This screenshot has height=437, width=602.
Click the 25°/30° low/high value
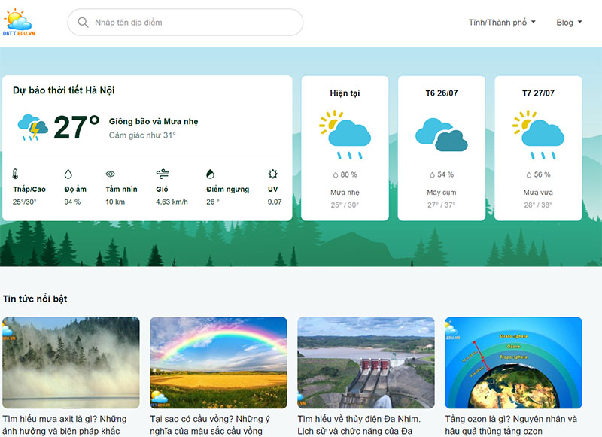(x=25, y=202)
